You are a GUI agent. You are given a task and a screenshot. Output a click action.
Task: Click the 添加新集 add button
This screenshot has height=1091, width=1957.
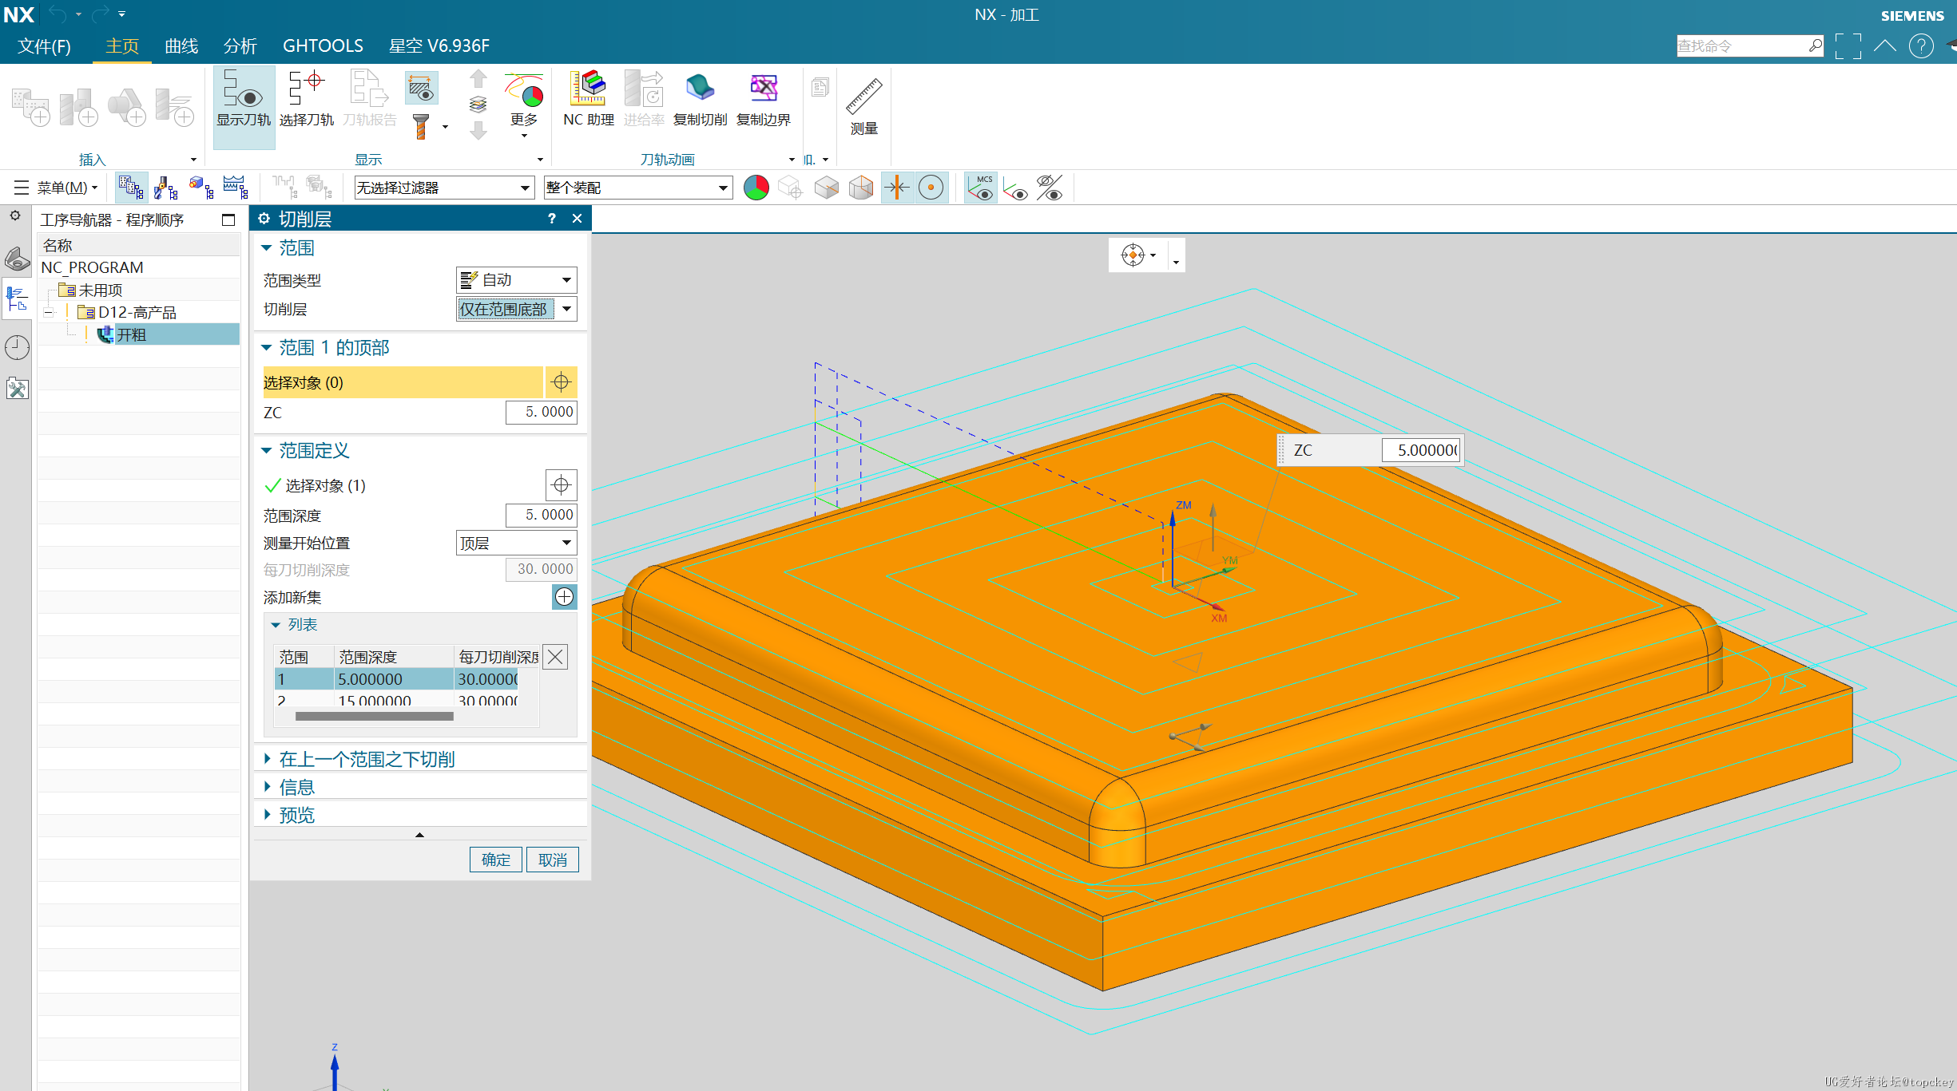[565, 596]
